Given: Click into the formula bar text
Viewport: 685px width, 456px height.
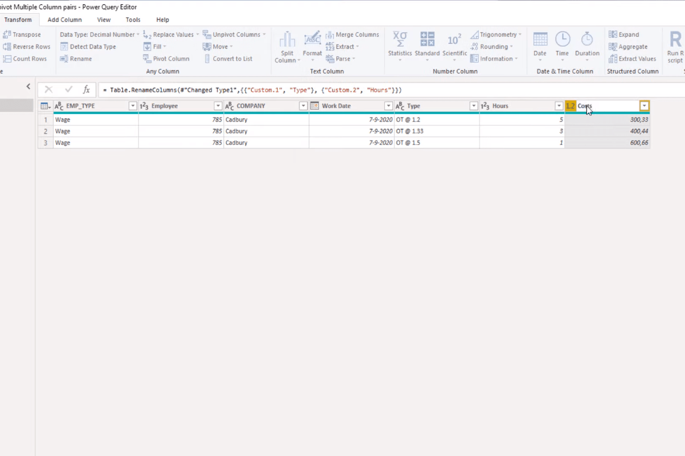Looking at the screenshot, I should 252,90.
